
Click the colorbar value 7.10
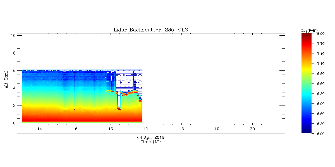[321, 64]
